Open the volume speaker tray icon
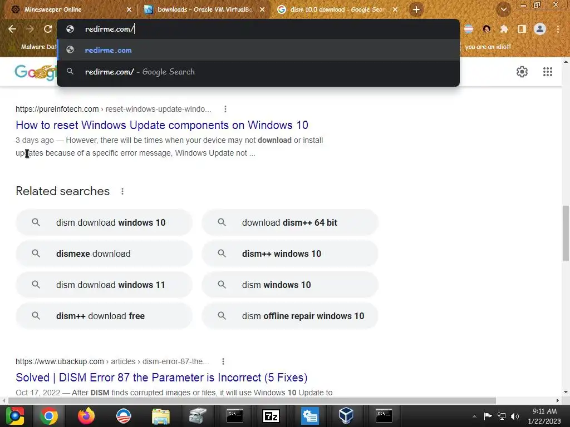The image size is (570, 427). (515, 416)
